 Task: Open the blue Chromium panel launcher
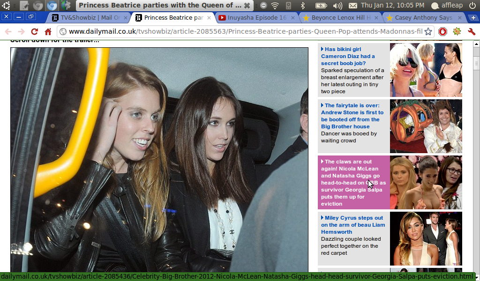[x=52, y=5]
